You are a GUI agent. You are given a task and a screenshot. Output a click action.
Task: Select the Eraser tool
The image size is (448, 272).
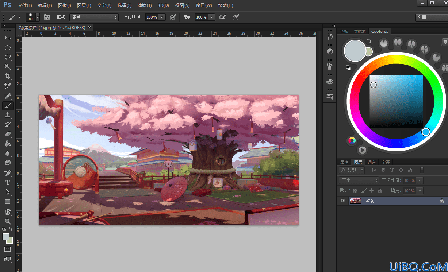7,135
